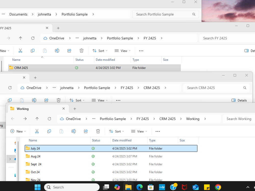Open Windows Start menu

[37, 187]
